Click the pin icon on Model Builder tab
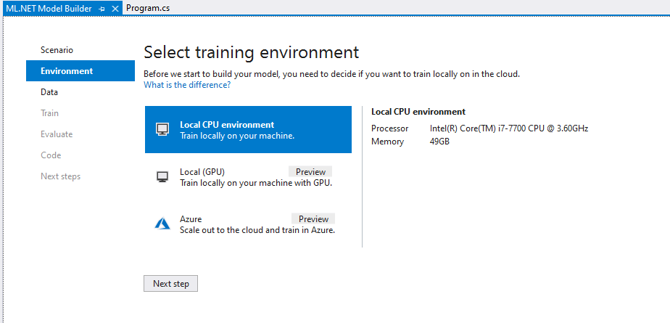Screen dimensions: 670x323 click(102, 8)
